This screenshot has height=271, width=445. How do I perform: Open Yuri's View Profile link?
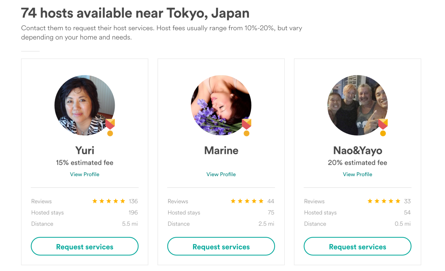(x=84, y=174)
